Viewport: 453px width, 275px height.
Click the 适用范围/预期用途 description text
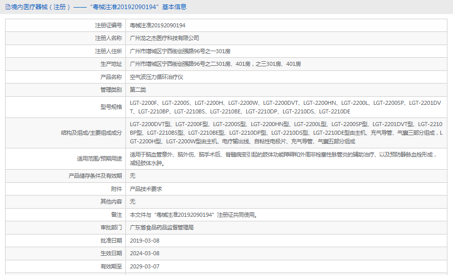point(283,159)
